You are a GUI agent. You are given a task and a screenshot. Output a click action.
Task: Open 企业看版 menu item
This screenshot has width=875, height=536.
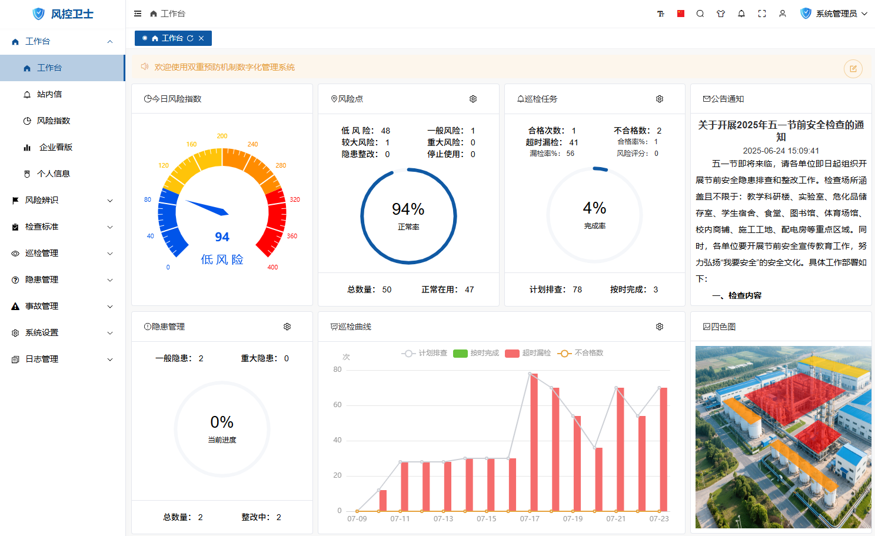(x=55, y=147)
